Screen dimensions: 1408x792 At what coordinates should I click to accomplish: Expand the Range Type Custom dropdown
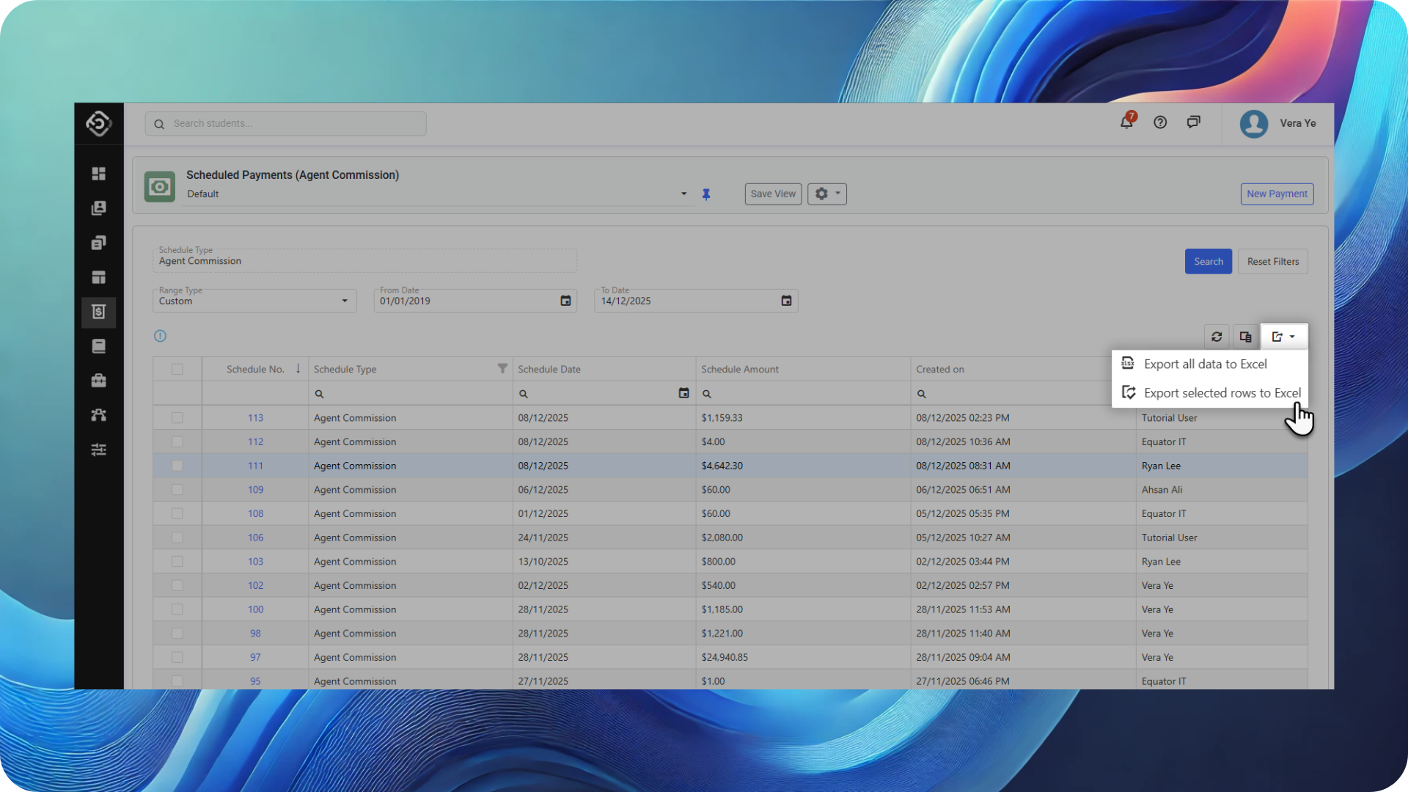click(344, 301)
